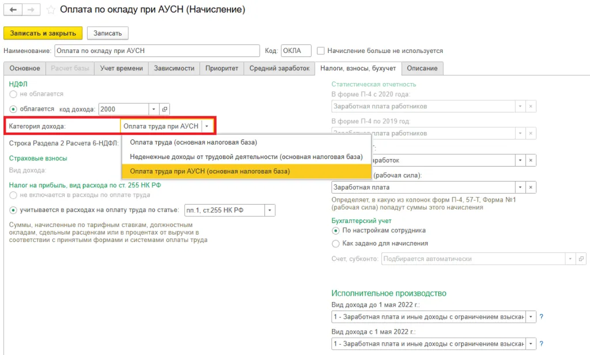Viewport: 590px width, 355px height.
Task: Click into the 'Наименование' name field
Action: (x=157, y=51)
